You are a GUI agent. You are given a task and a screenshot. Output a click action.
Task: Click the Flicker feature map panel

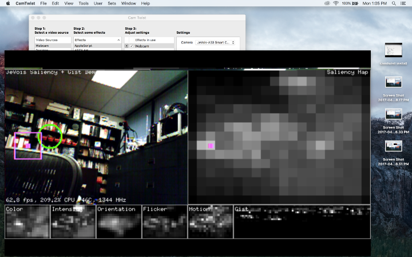pos(164,222)
